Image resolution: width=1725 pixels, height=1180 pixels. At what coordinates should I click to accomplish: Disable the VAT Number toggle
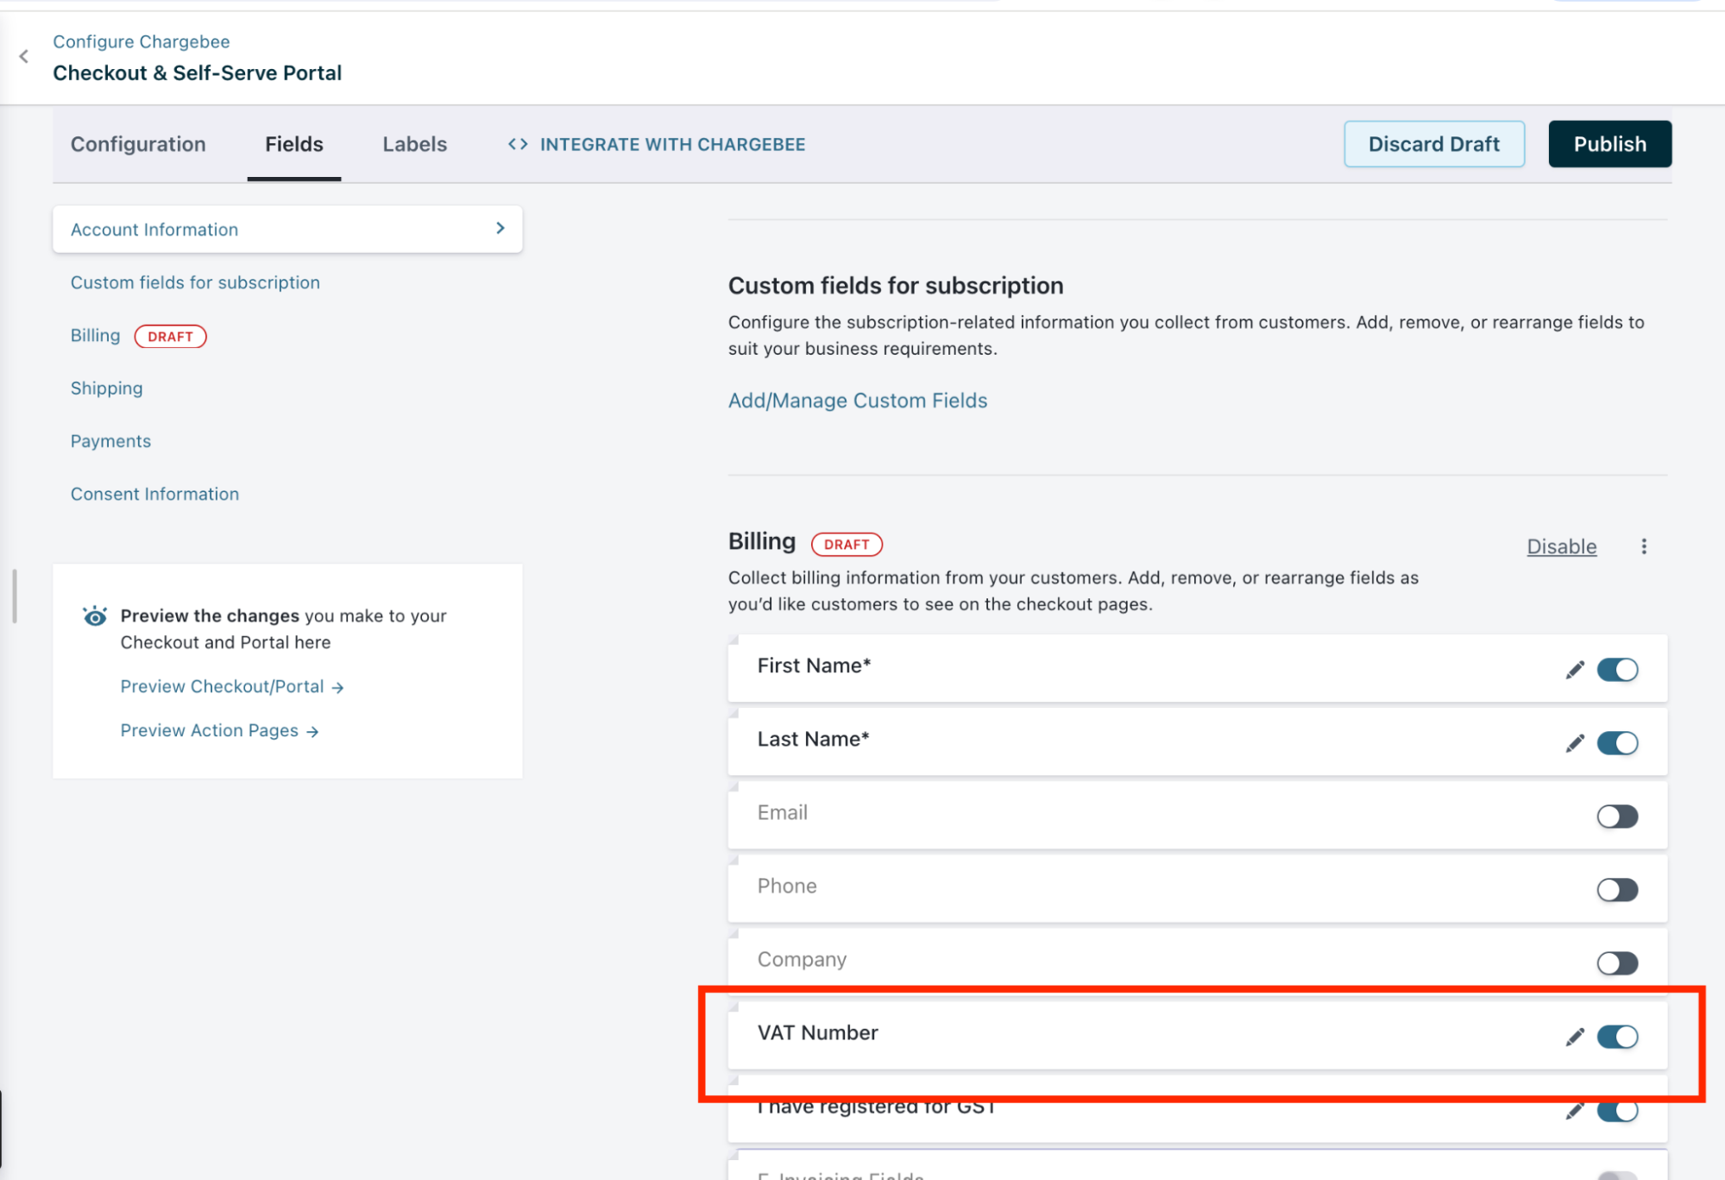[x=1617, y=1037]
